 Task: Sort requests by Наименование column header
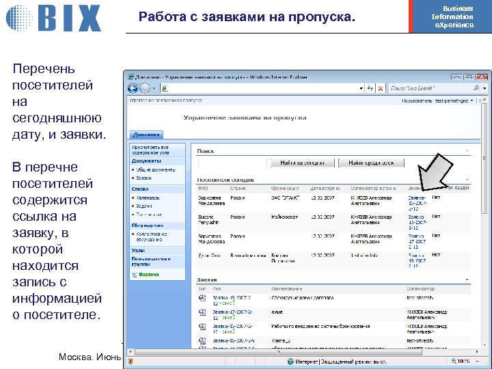point(287,288)
